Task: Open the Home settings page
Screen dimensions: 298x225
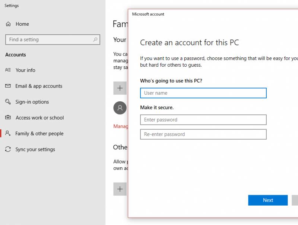Action: (x=22, y=24)
